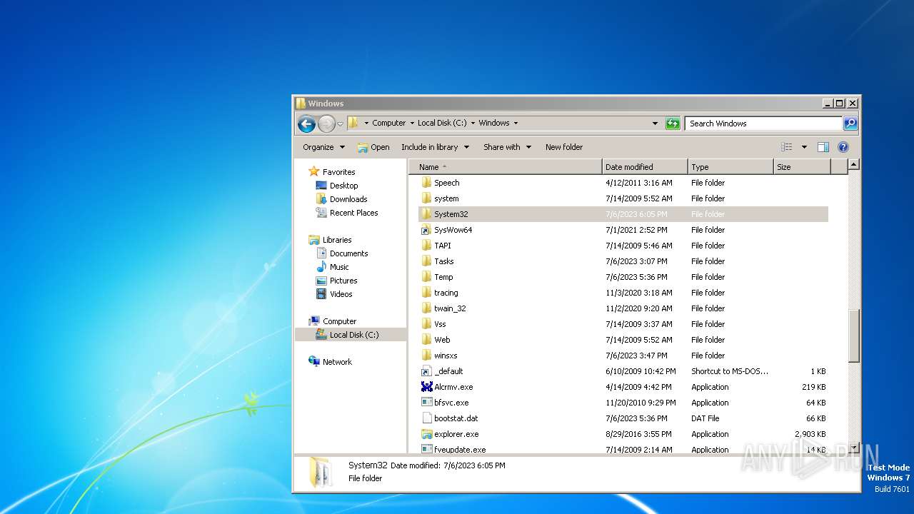The height and width of the screenshot is (514, 914).
Task: Sort by the Name column header
Action: (506, 167)
